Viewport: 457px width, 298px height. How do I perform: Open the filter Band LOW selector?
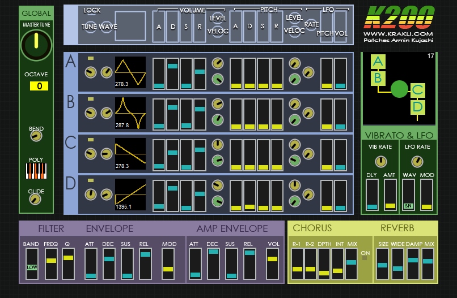pyautogui.click(x=31, y=267)
